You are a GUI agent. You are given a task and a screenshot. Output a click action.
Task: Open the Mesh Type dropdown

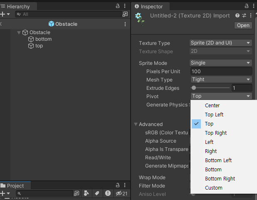pyautogui.click(x=221, y=79)
